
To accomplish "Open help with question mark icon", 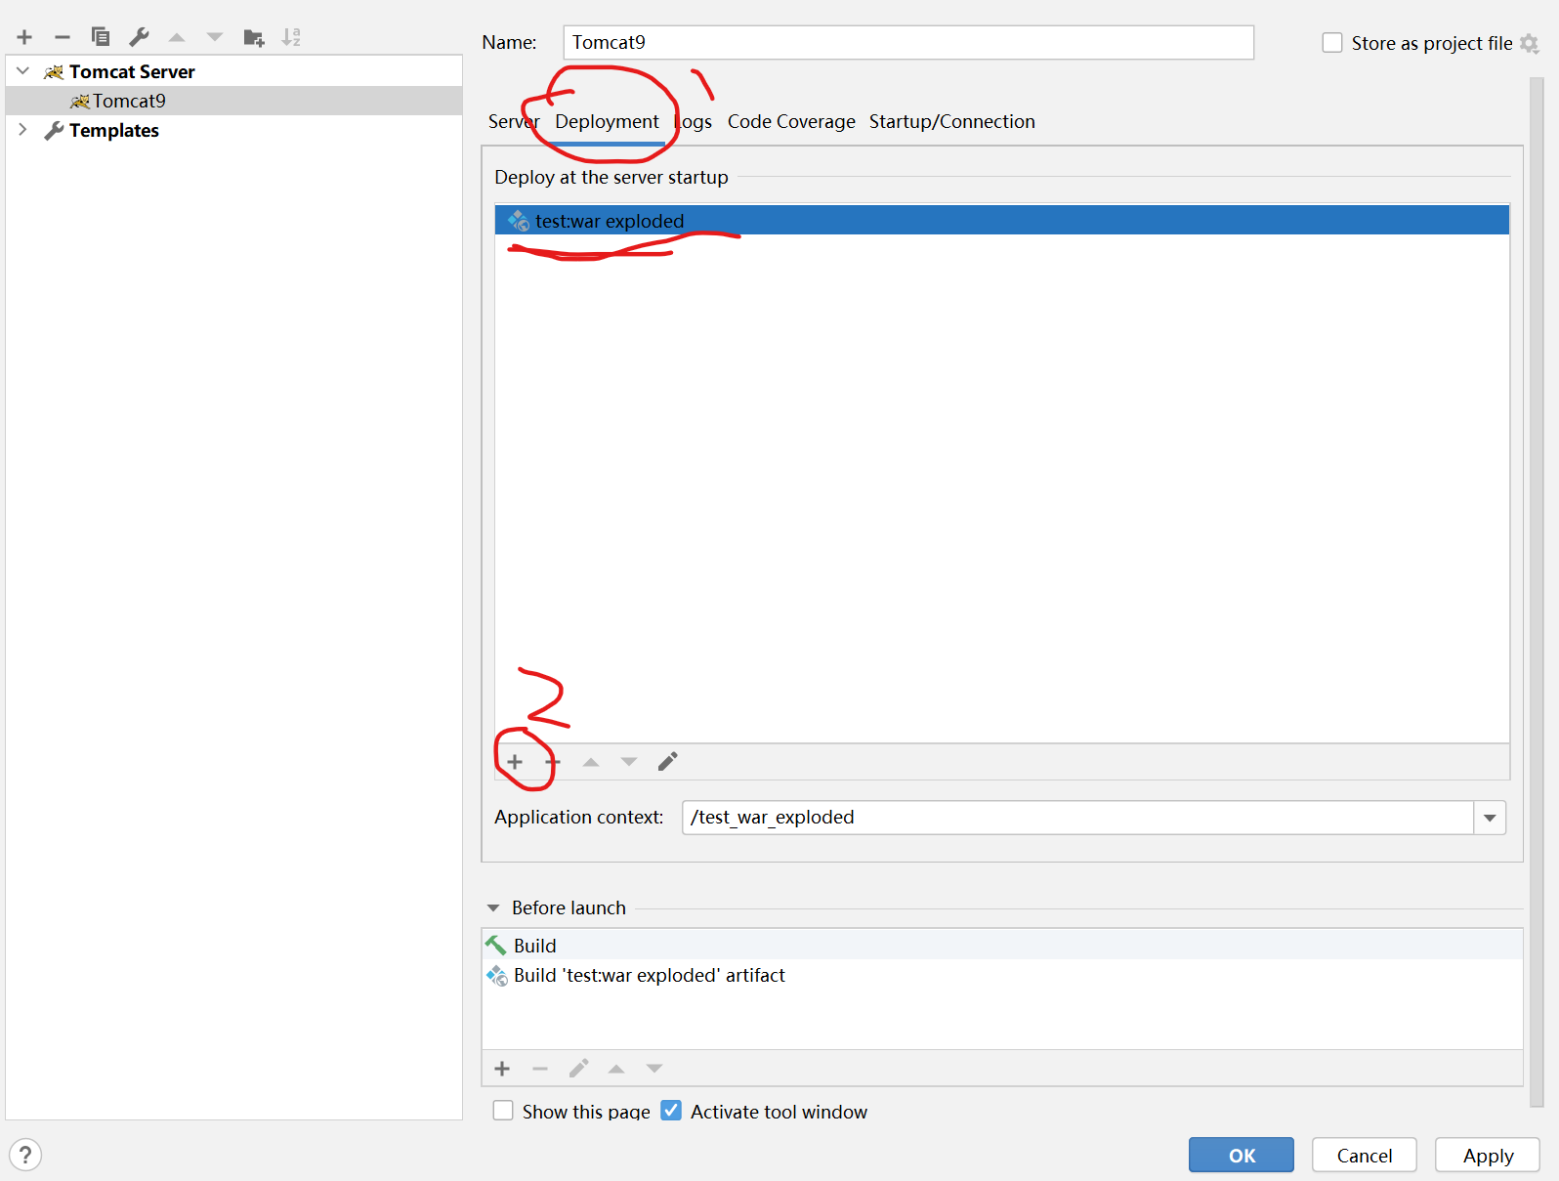I will [x=25, y=1155].
